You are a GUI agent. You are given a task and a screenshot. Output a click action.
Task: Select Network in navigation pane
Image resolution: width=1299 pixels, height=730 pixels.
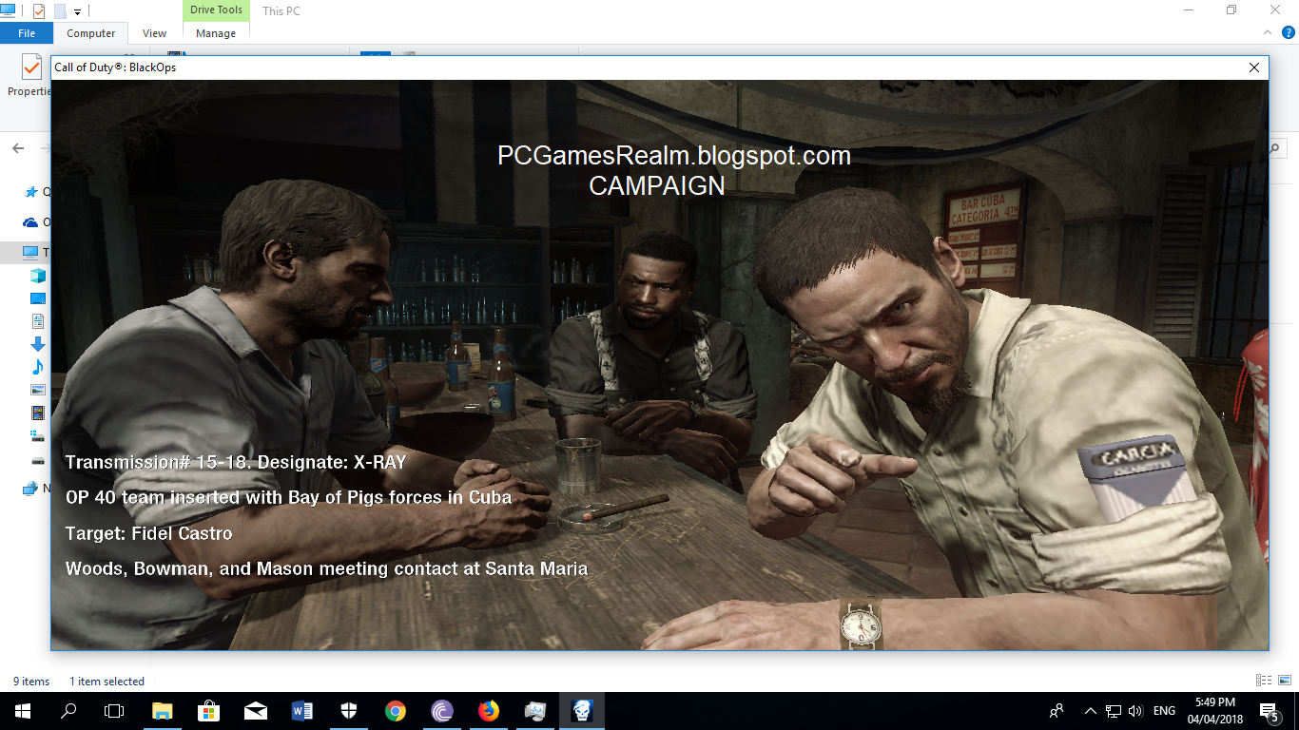point(31,489)
